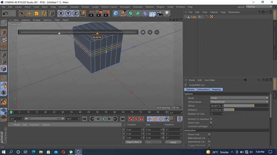Click the Deformer capsule icon
The width and height of the screenshot is (277, 155).
(145, 13)
